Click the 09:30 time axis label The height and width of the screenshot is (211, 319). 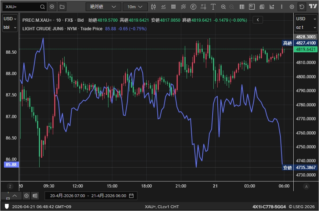pos(49,186)
